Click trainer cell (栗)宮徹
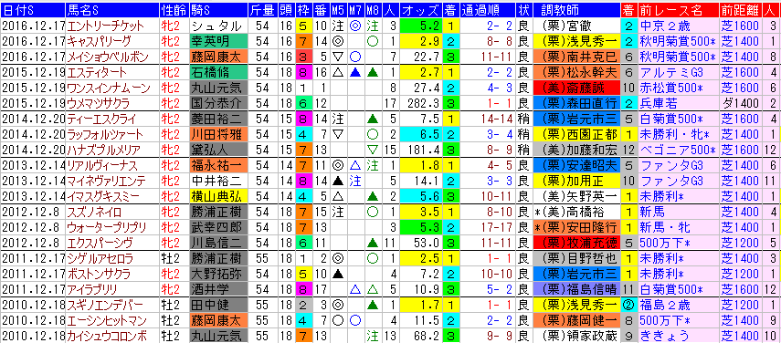The image size is (781, 343). [x=575, y=26]
